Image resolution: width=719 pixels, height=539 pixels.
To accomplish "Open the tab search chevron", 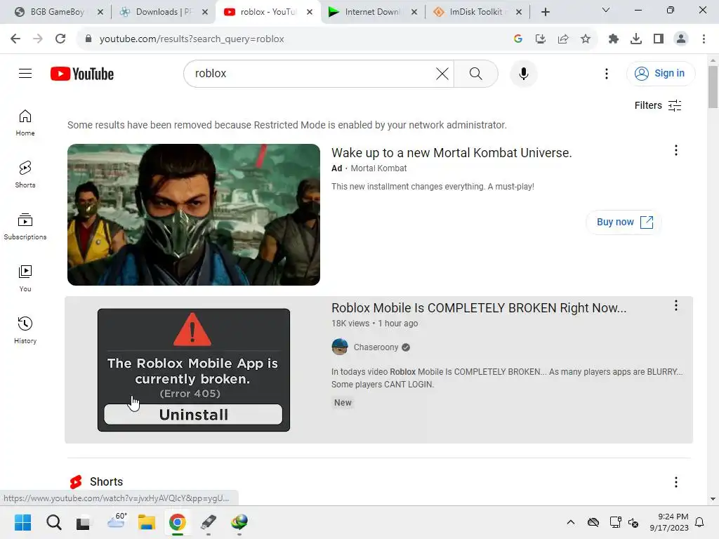I will click(x=606, y=10).
